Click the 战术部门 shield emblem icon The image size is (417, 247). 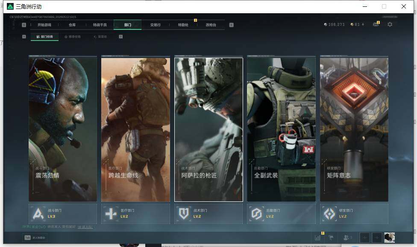(184, 214)
